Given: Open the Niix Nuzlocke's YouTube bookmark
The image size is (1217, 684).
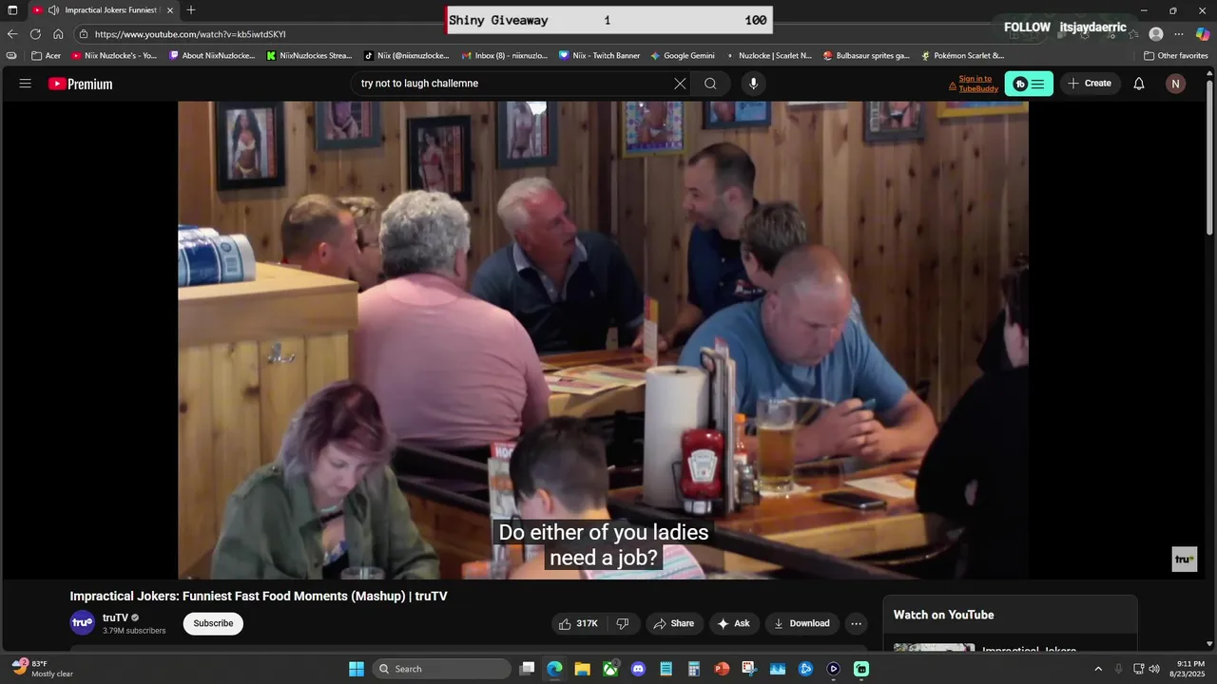Looking at the screenshot, I should [x=114, y=56].
